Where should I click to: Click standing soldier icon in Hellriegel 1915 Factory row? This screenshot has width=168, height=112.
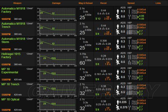click(x=118, y=57)
